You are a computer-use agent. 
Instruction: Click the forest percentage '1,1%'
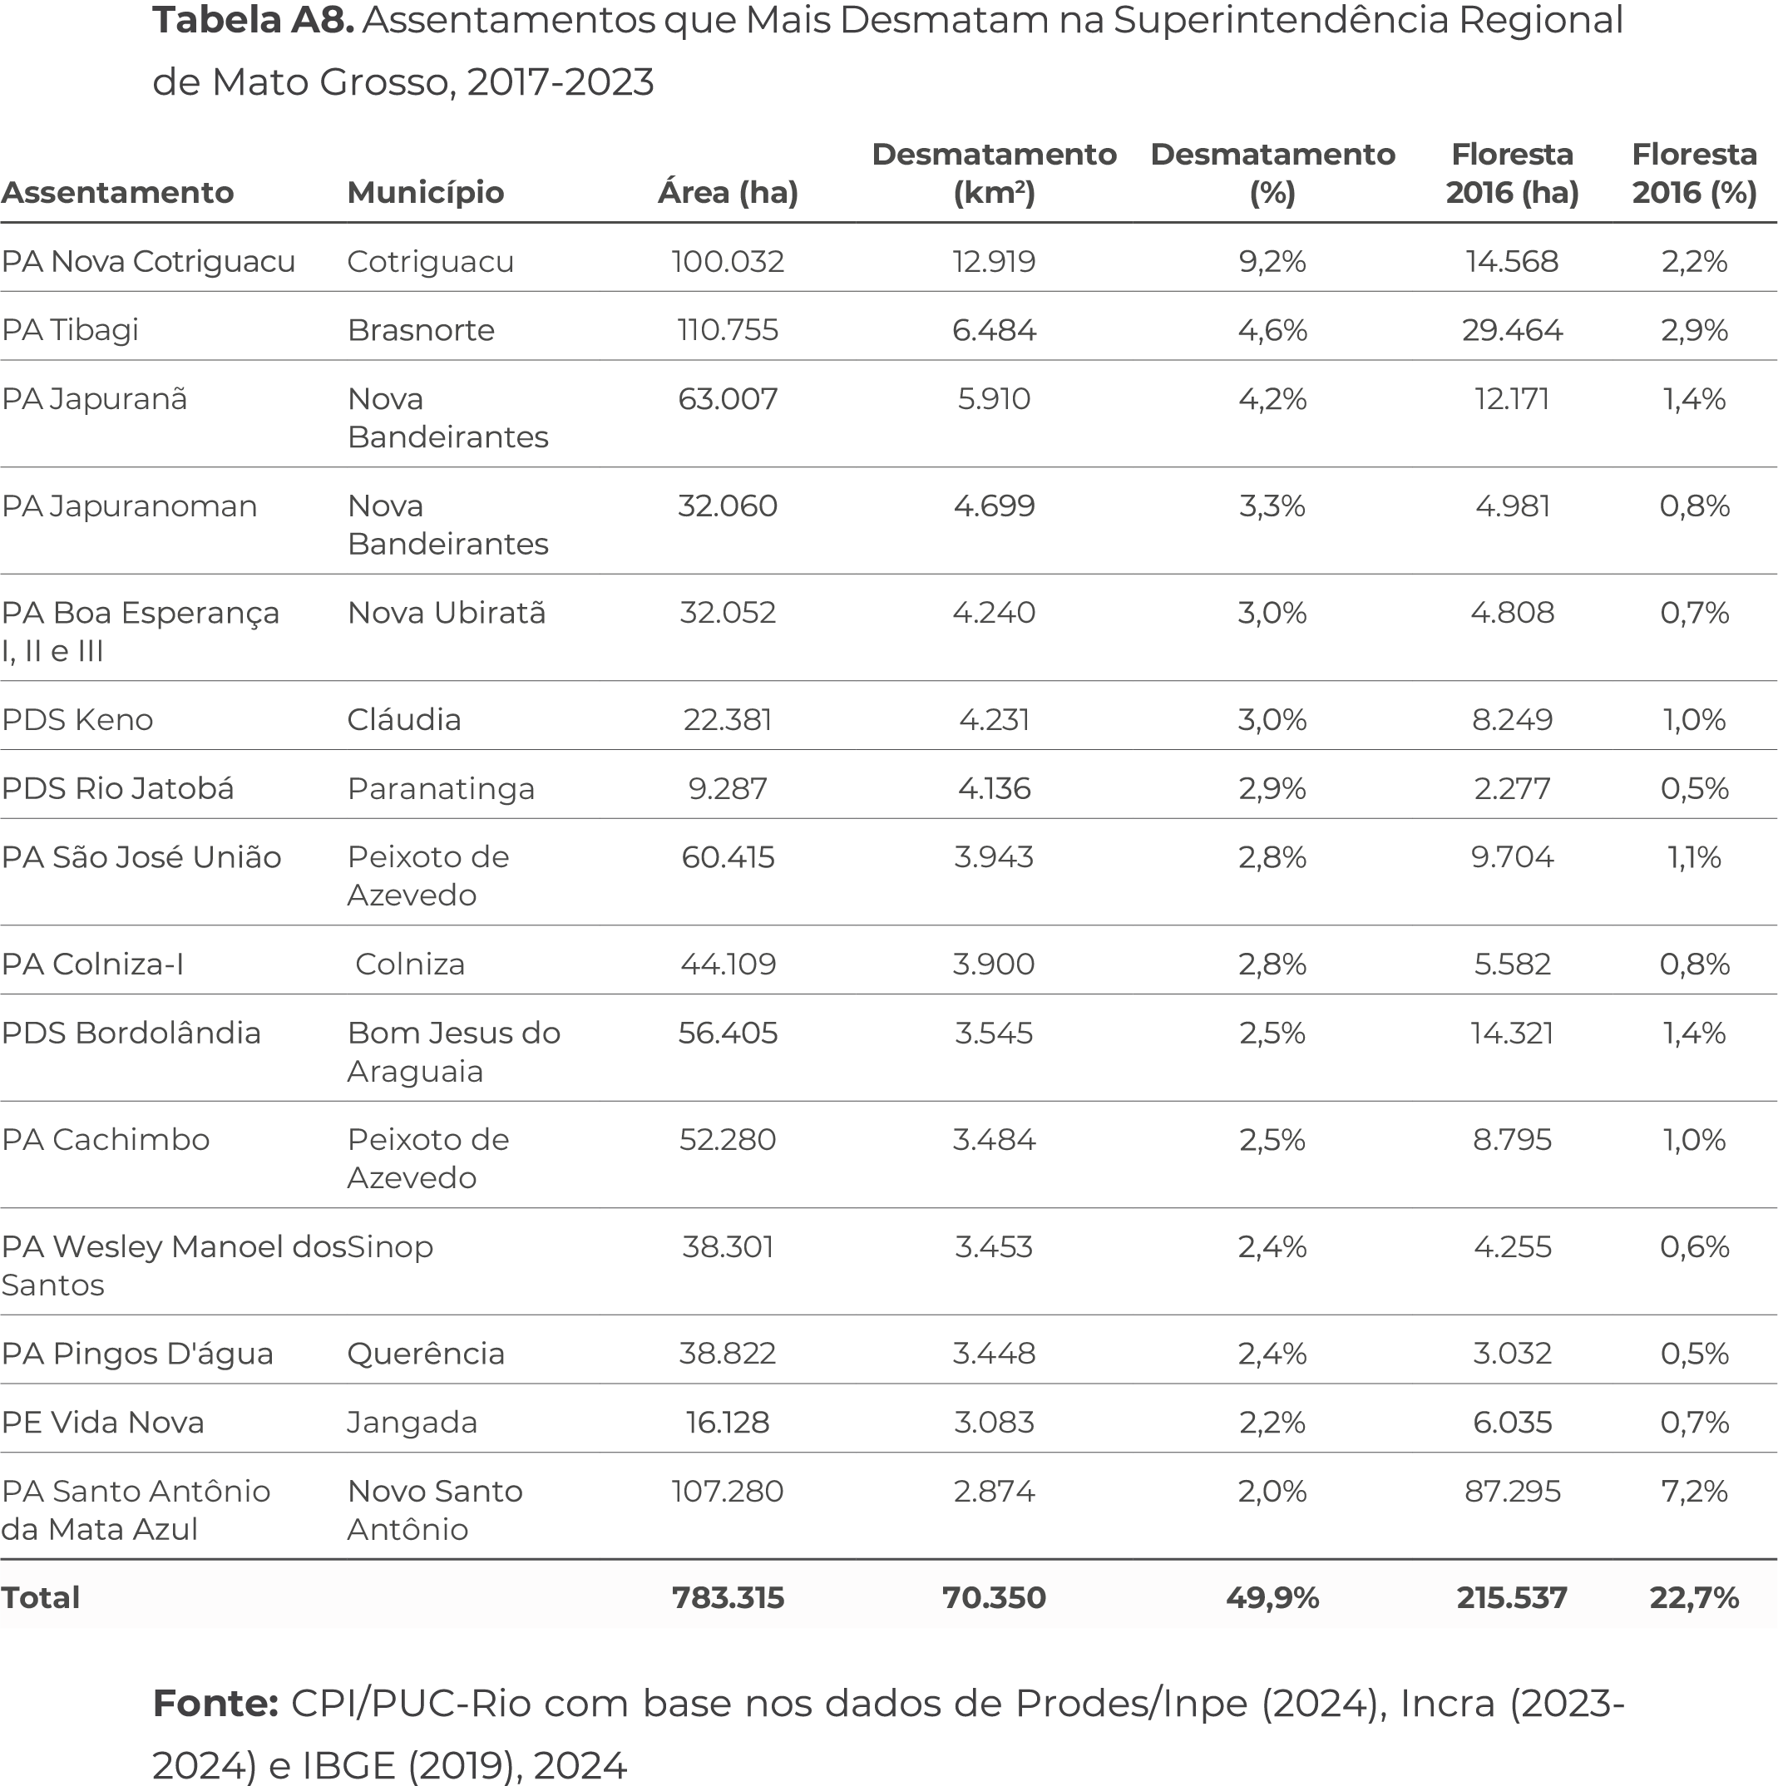(x=1694, y=858)
